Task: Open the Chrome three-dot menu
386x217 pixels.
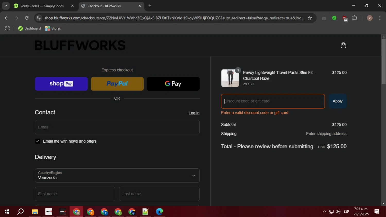Action: point(380,18)
